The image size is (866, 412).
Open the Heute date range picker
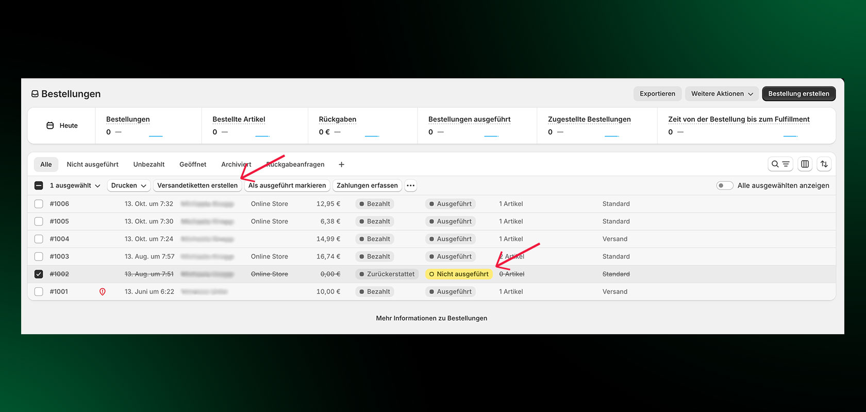click(62, 126)
